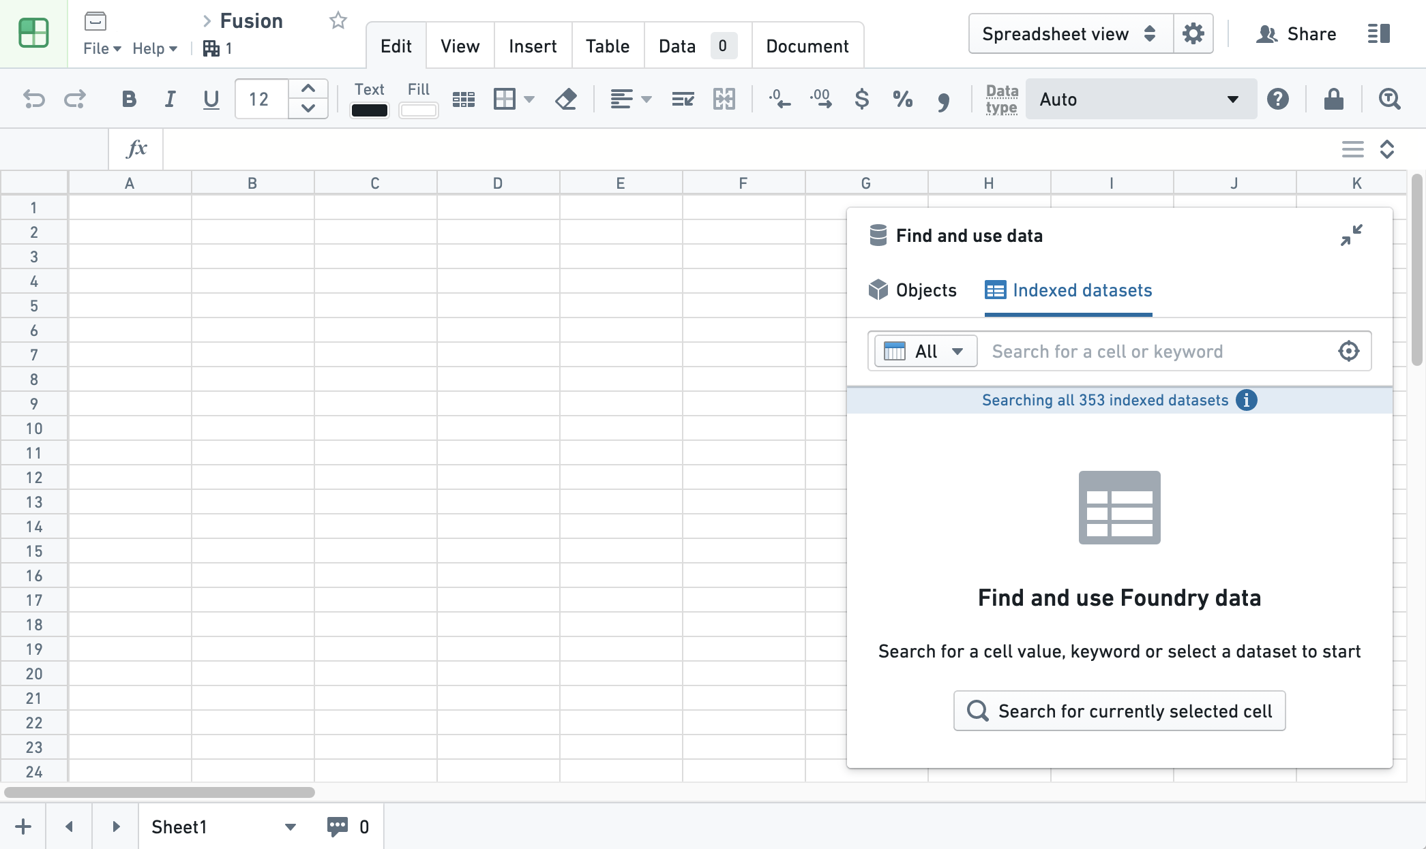Click the eraser clear formatting icon
The image size is (1426, 849).
pyautogui.click(x=566, y=99)
